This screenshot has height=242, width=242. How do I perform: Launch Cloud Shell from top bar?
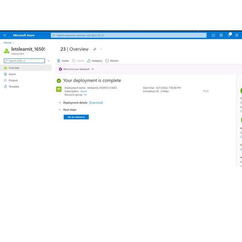coord(213,35)
